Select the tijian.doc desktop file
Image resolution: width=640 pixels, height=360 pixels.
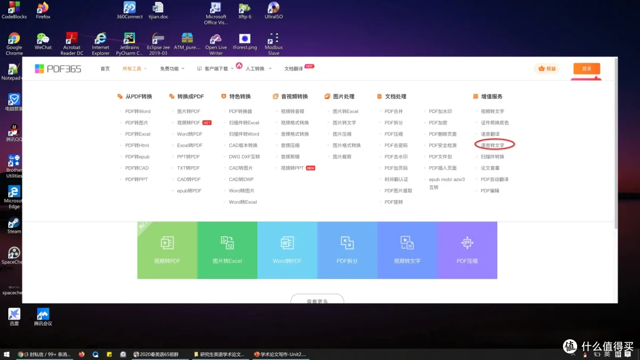158,10
